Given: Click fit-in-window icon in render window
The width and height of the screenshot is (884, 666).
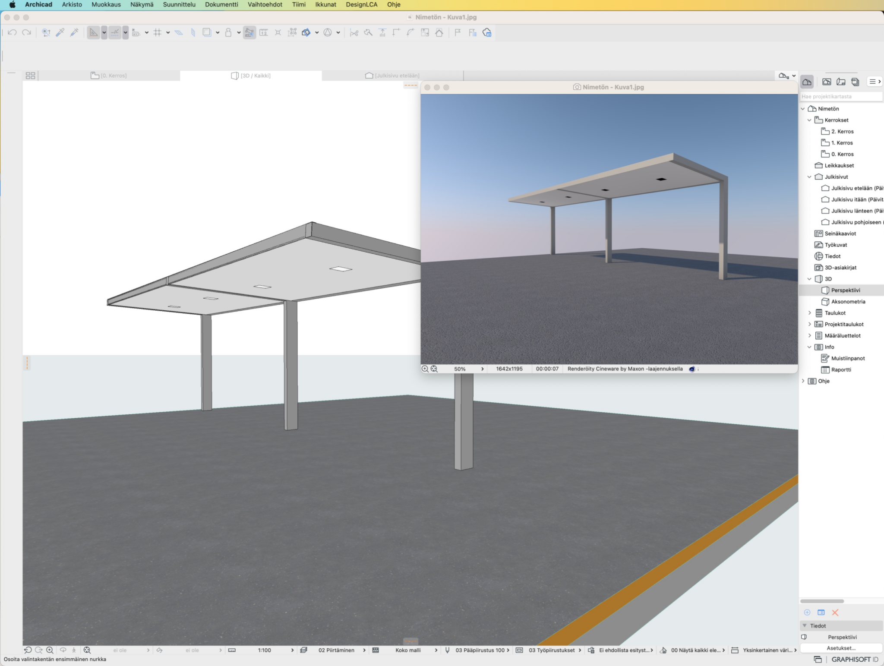Looking at the screenshot, I should click(x=434, y=369).
